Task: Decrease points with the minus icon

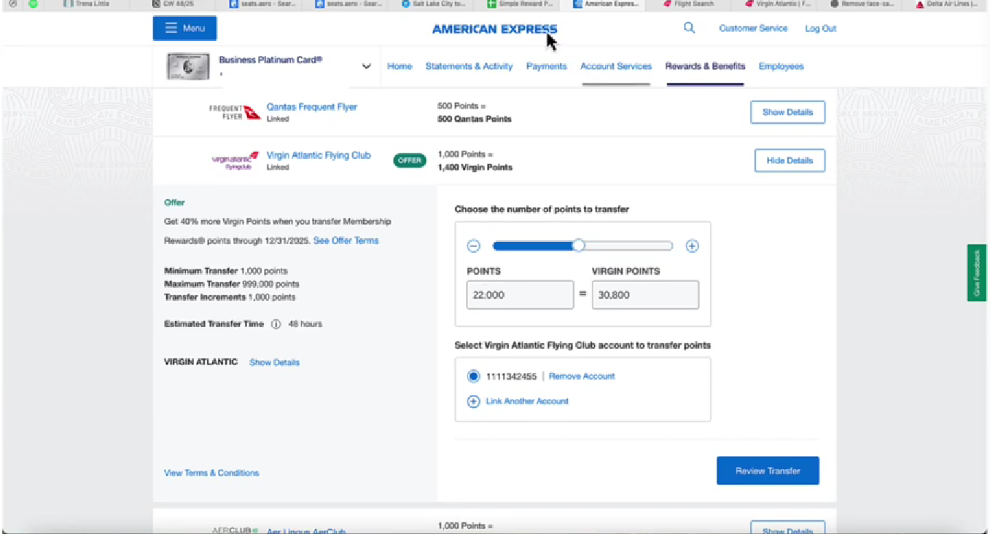Action: 473,246
